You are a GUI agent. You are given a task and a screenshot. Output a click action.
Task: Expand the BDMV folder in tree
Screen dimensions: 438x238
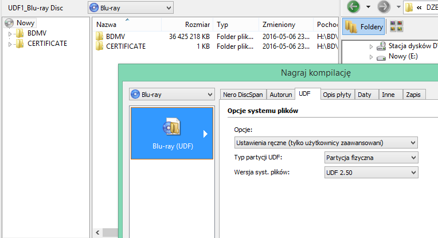coord(10,34)
